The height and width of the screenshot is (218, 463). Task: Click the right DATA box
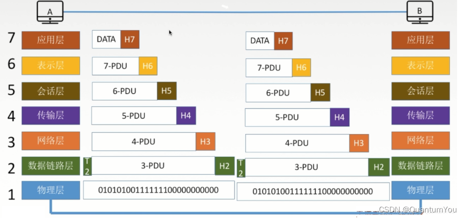tap(260, 41)
